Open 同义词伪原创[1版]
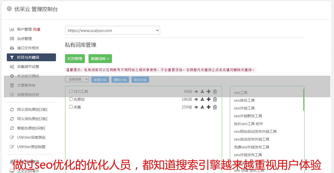This screenshot has width=334, height=173. point(32,109)
